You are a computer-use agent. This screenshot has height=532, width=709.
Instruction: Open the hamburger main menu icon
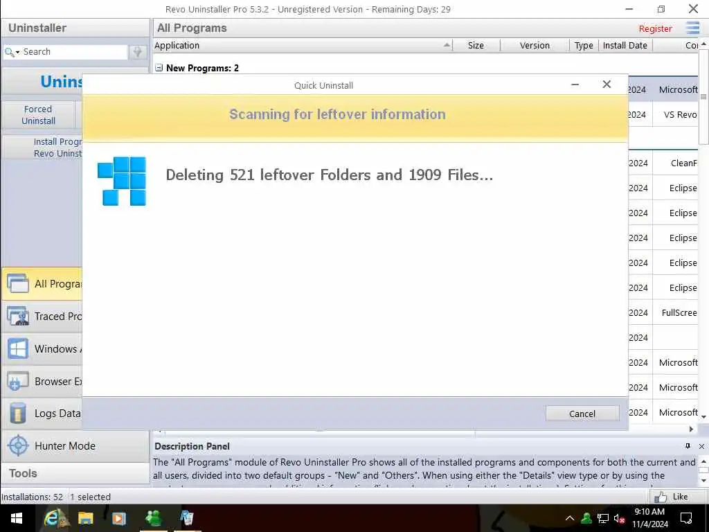point(692,28)
